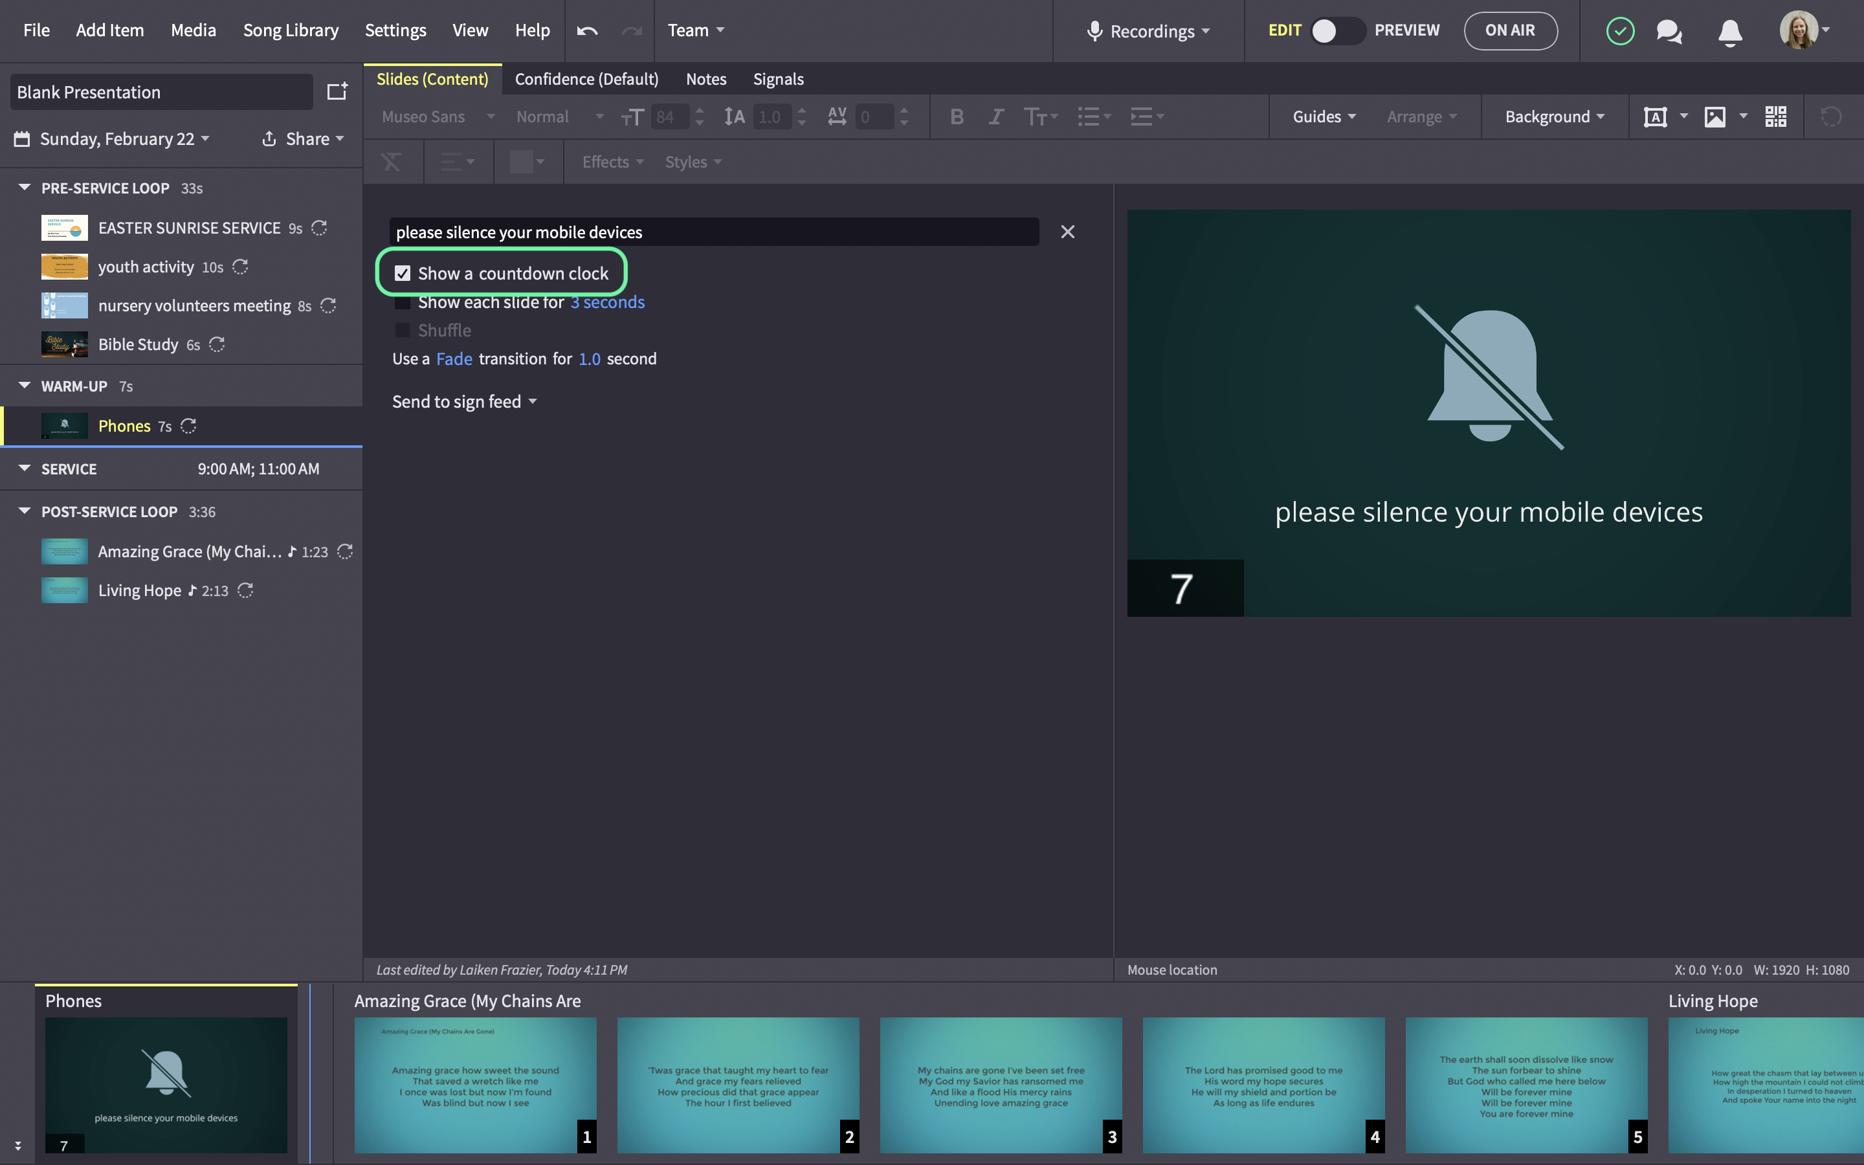Click the user profile avatar
The height and width of the screenshot is (1165, 1864).
pos(1799,30)
